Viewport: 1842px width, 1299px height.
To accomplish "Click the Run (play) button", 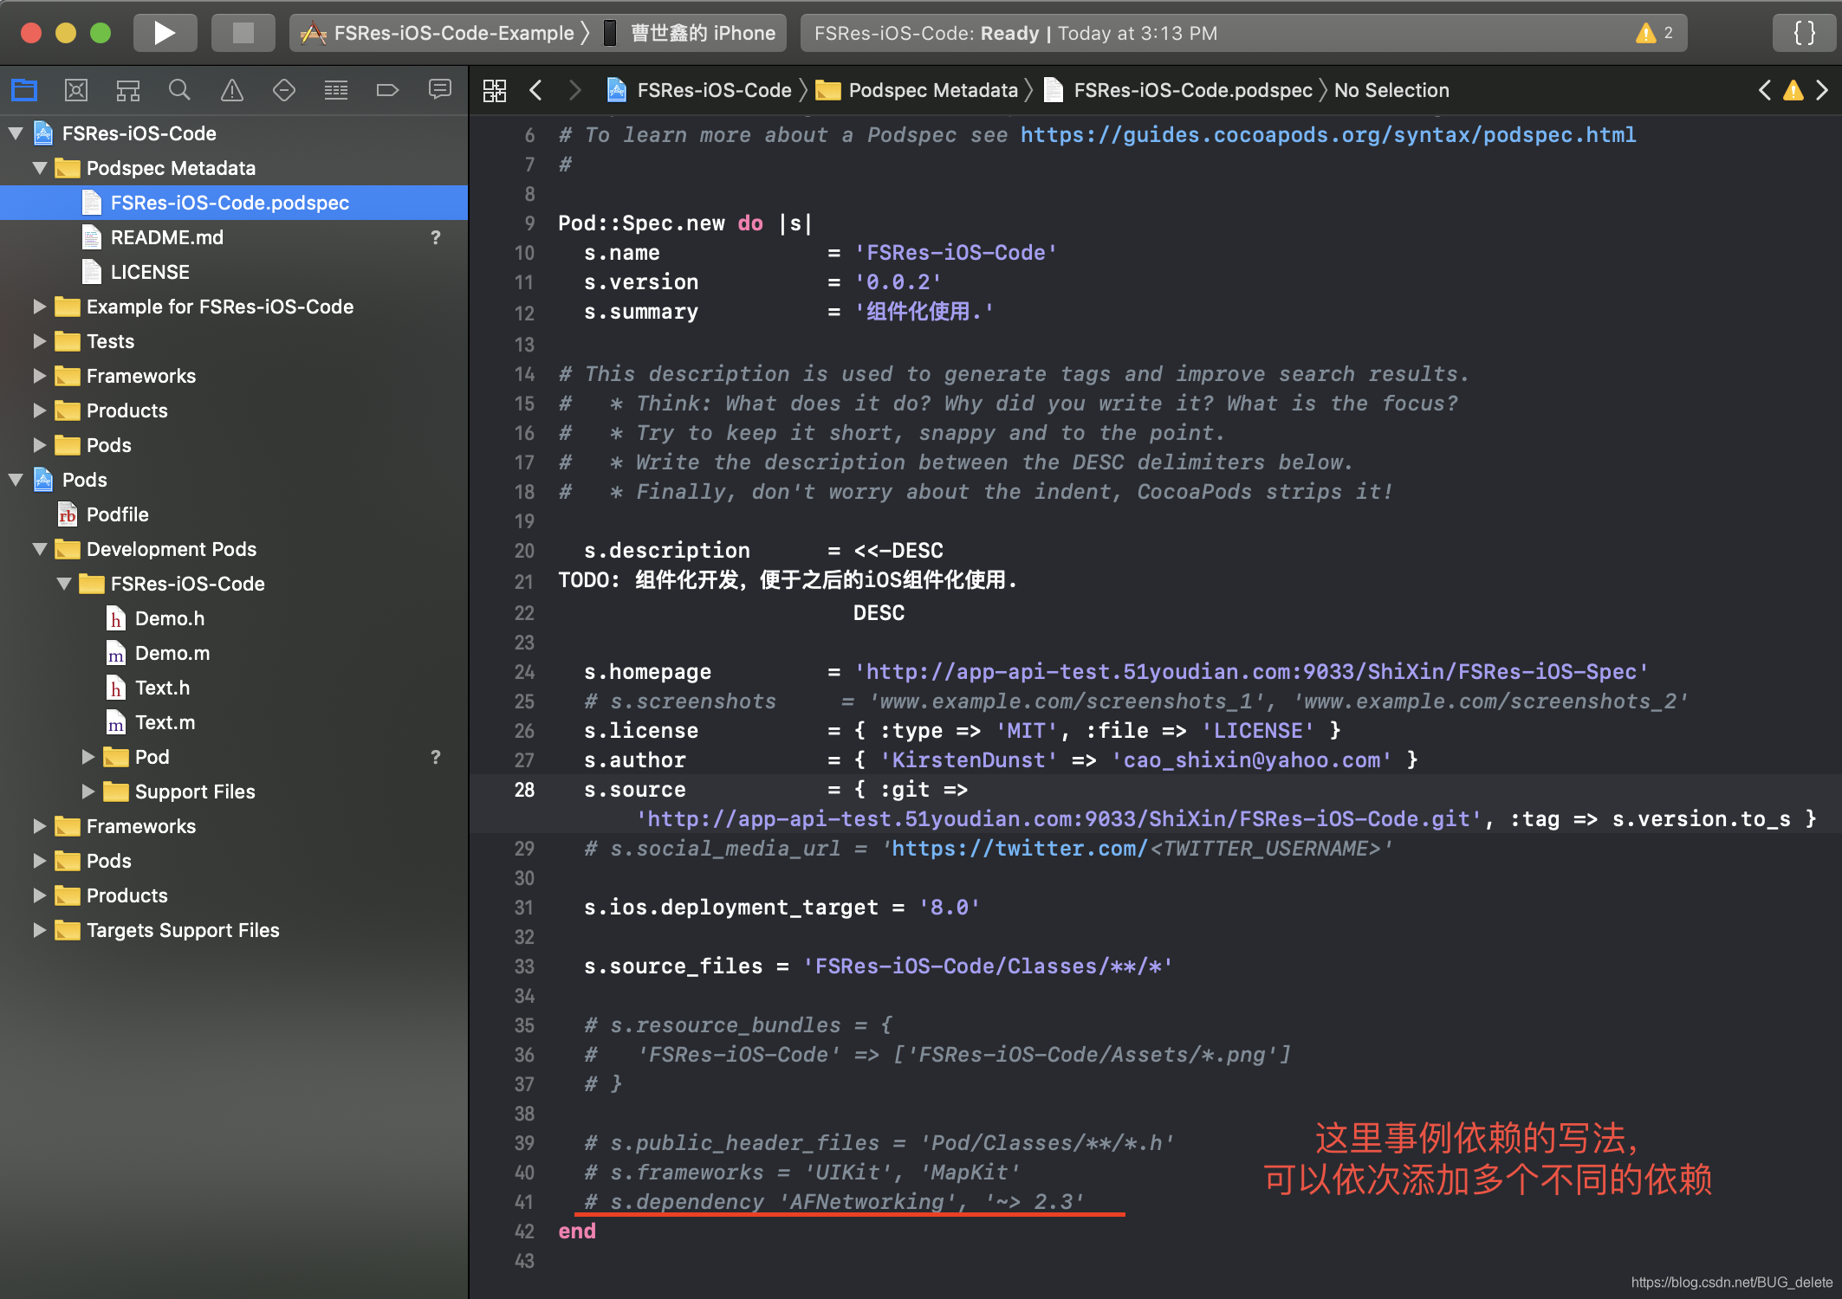I will [165, 33].
